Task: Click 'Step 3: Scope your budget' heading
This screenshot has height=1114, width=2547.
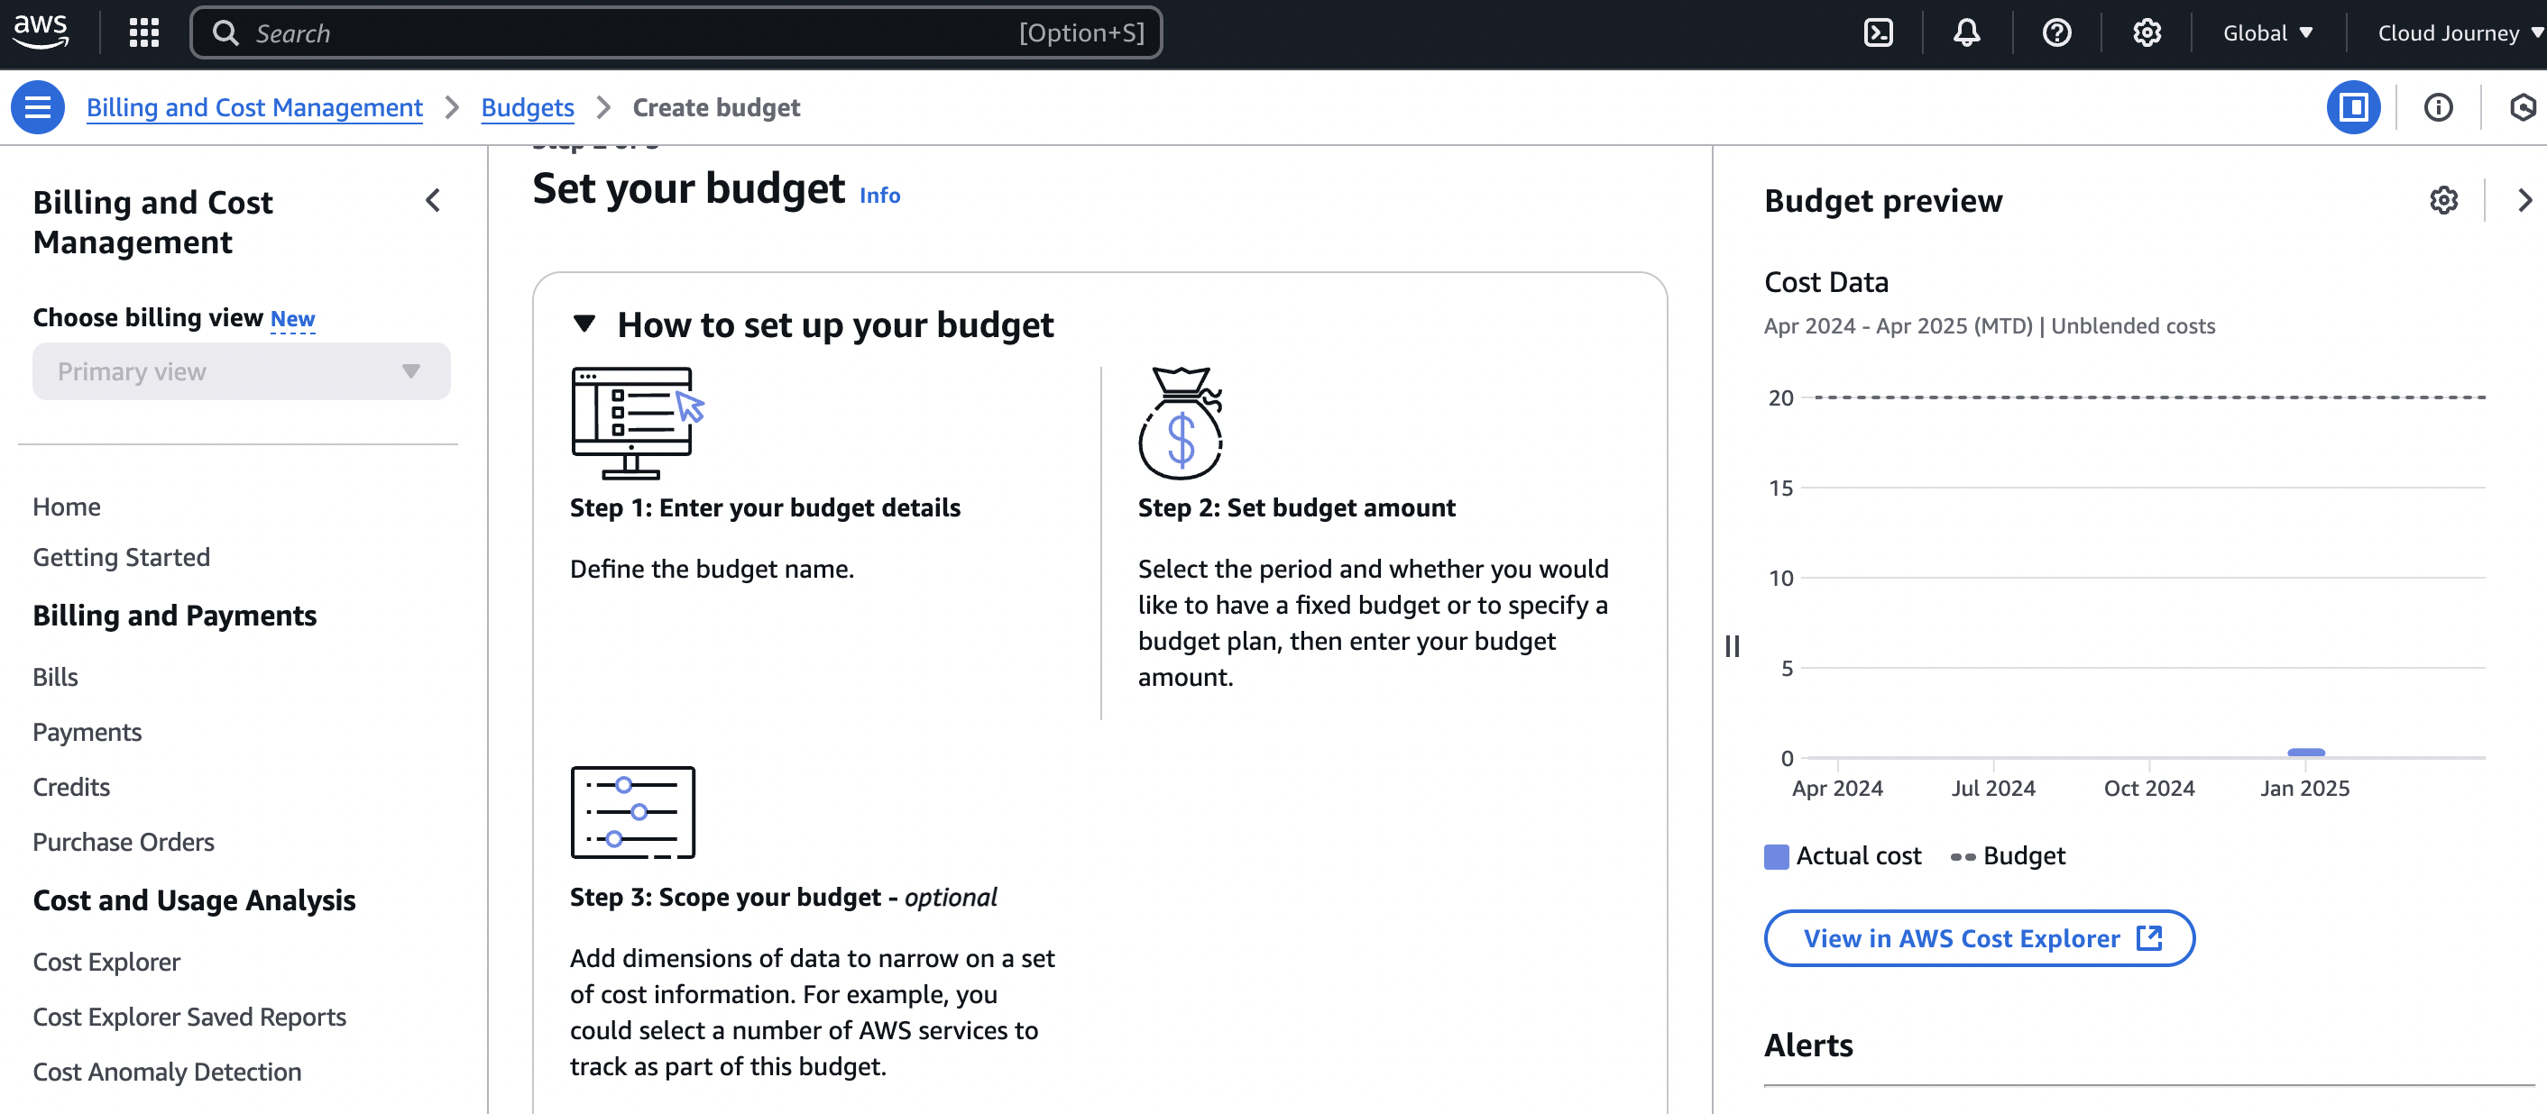Action: (x=783, y=897)
